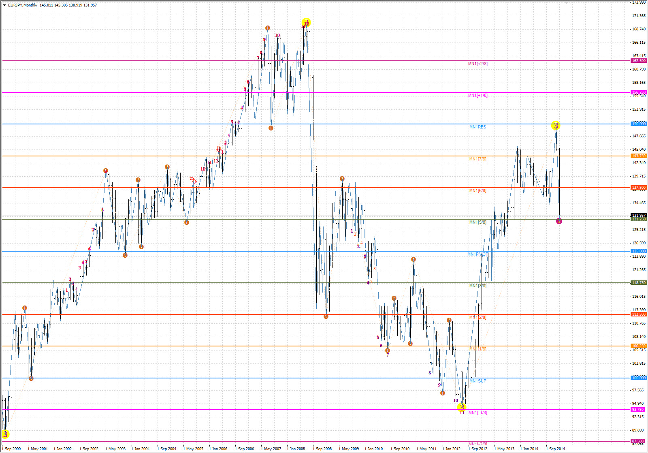The image size is (648, 453).
Task: Click the 162.500 price tag on axis
Action: [x=639, y=61]
